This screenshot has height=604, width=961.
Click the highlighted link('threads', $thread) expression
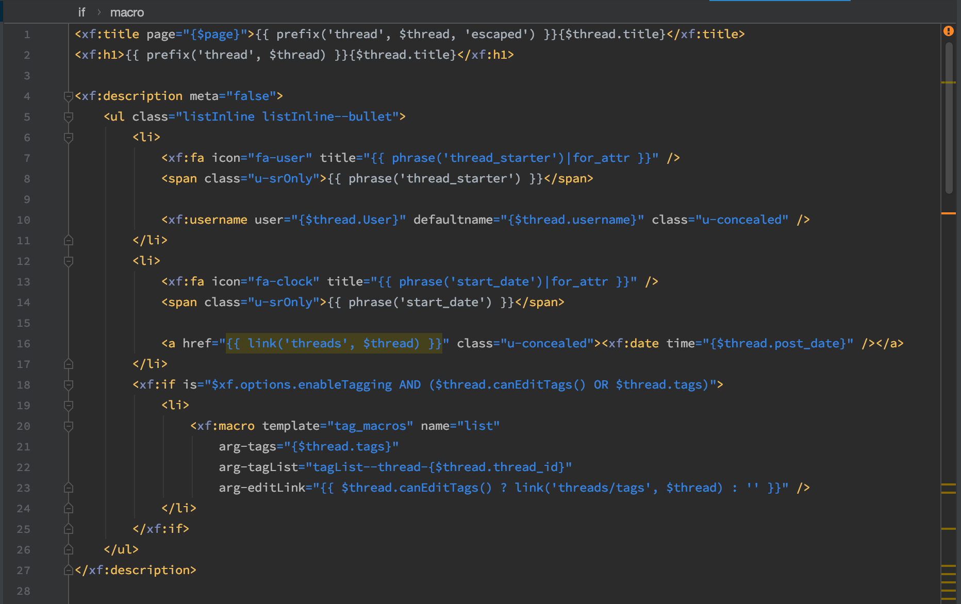334,344
